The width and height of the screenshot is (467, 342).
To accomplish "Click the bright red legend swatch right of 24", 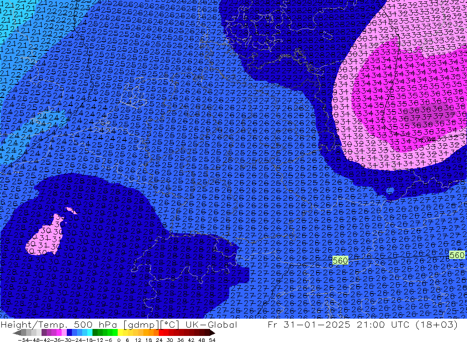I will [x=161, y=333].
